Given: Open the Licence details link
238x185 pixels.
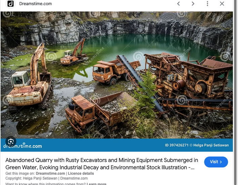Looking at the screenshot, I should (x=81, y=174).
